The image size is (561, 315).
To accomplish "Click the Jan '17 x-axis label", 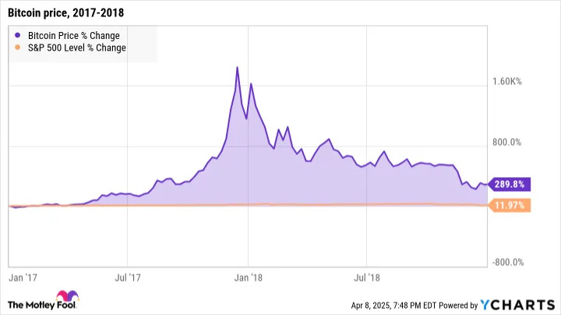I will 23,278.
